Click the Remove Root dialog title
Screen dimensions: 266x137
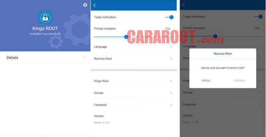223,54
